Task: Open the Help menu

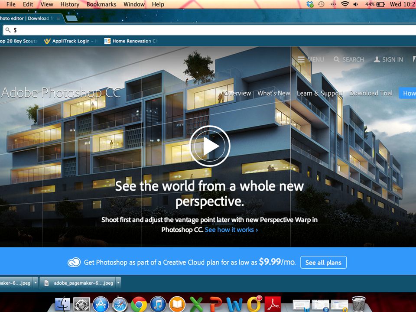Action: point(158,4)
